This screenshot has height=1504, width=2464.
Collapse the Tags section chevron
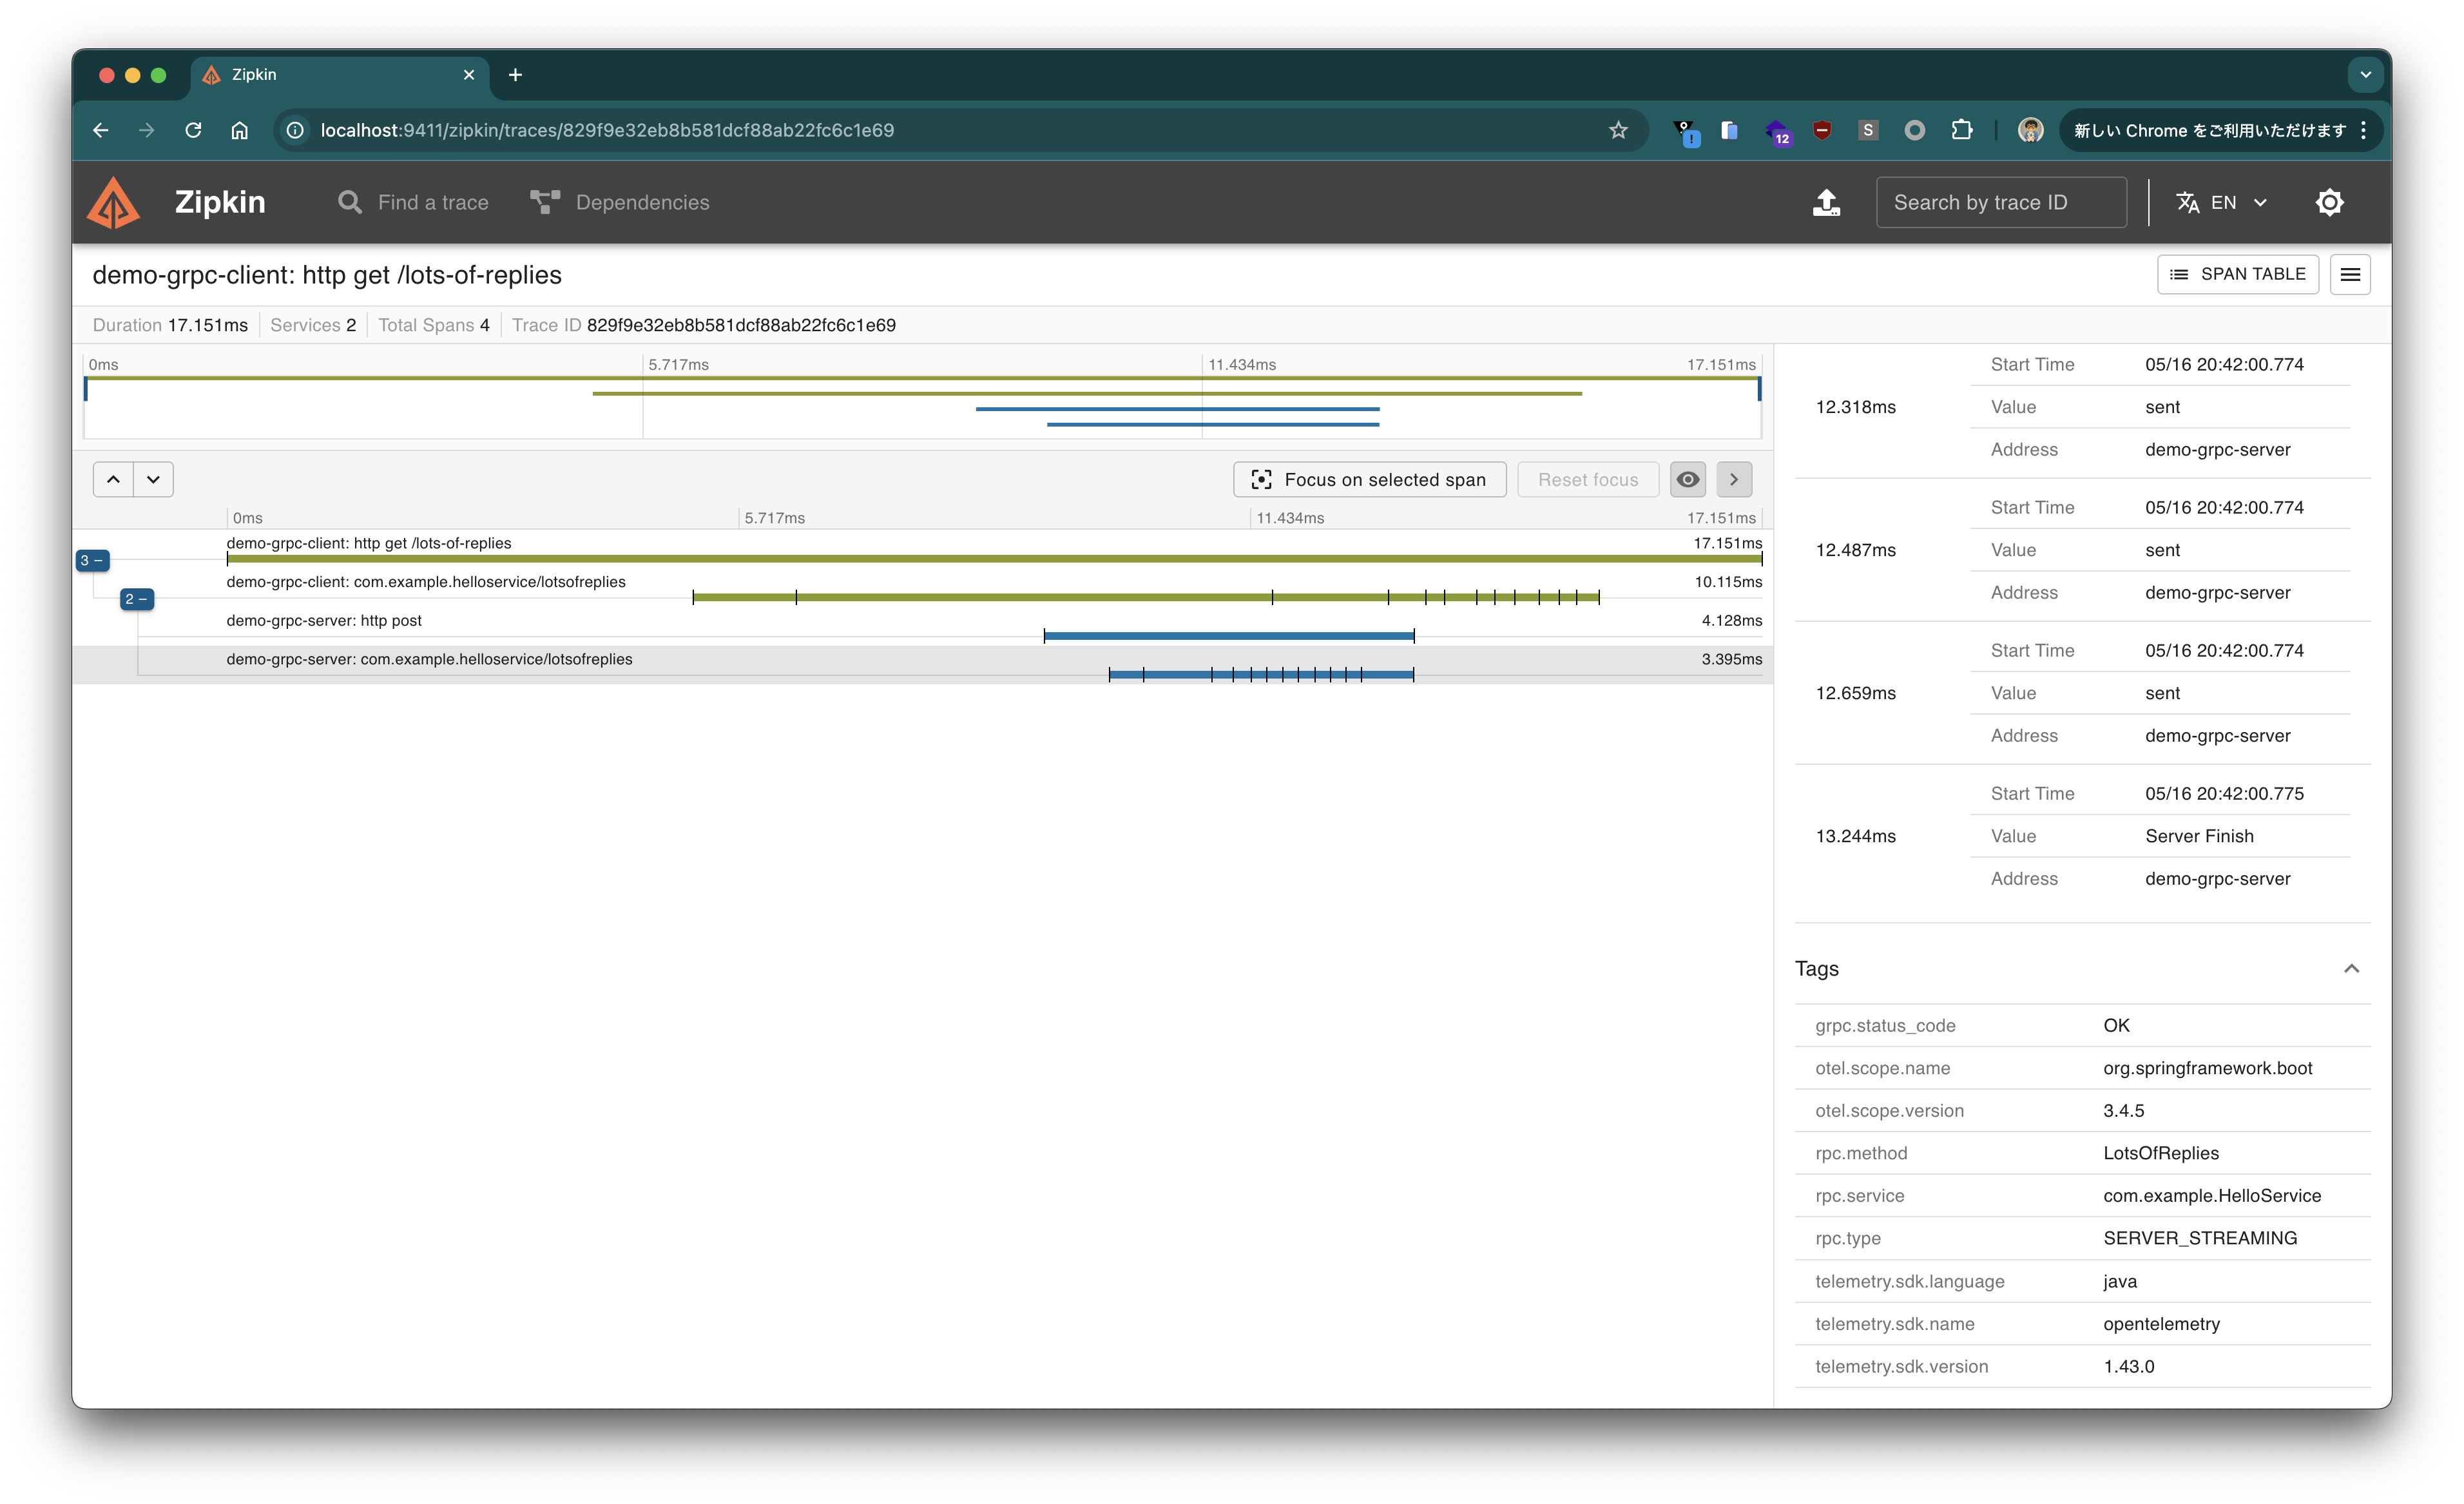[2351, 968]
